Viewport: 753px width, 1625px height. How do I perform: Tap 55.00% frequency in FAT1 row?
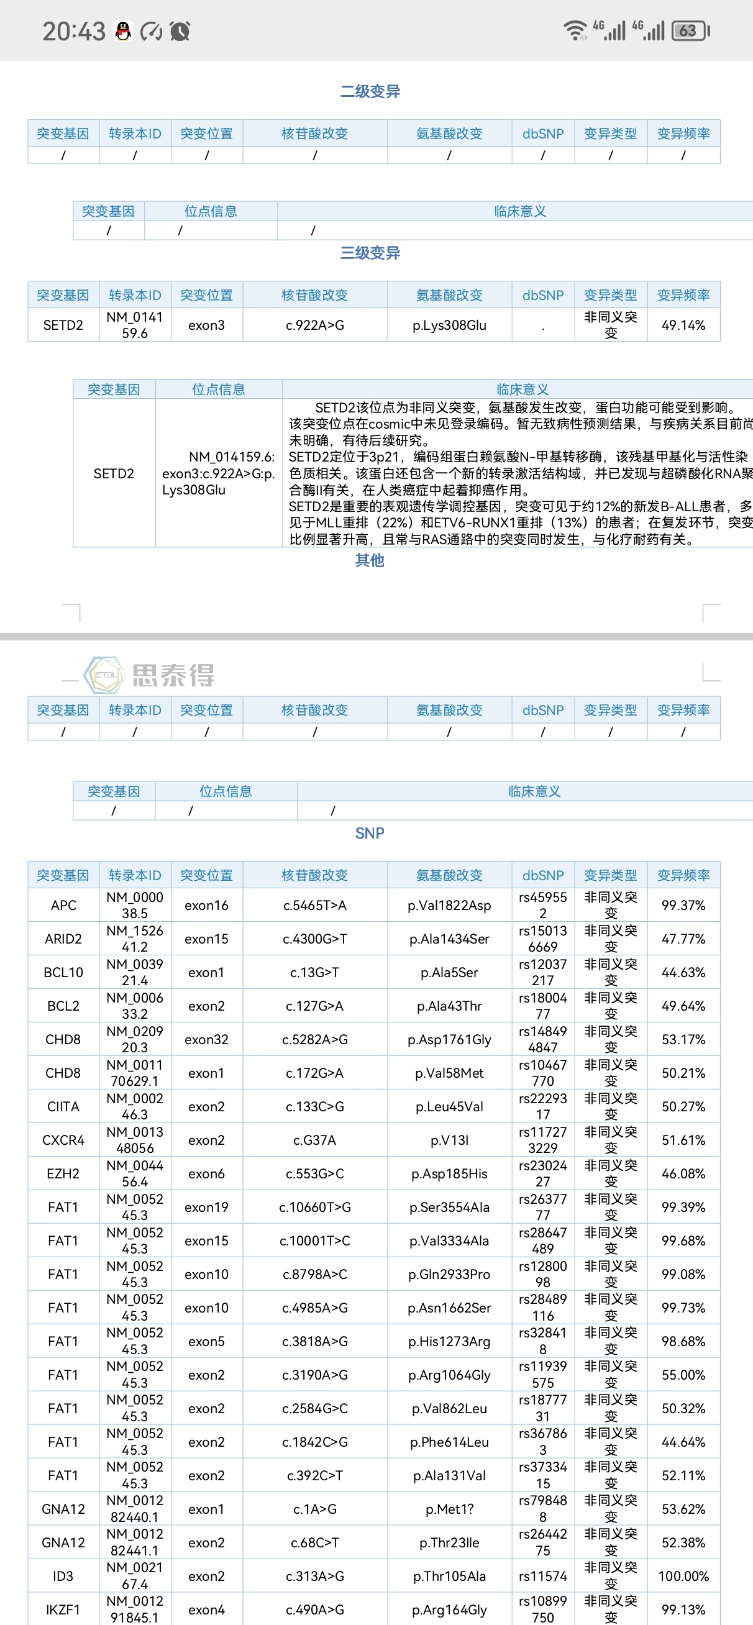pos(683,1375)
